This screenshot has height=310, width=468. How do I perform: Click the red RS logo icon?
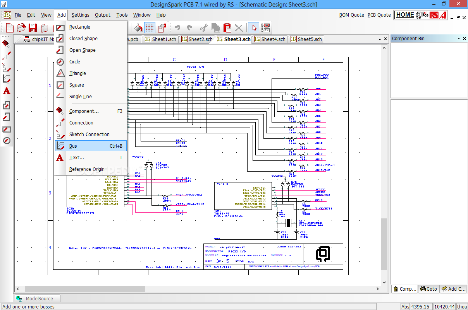[434, 15]
